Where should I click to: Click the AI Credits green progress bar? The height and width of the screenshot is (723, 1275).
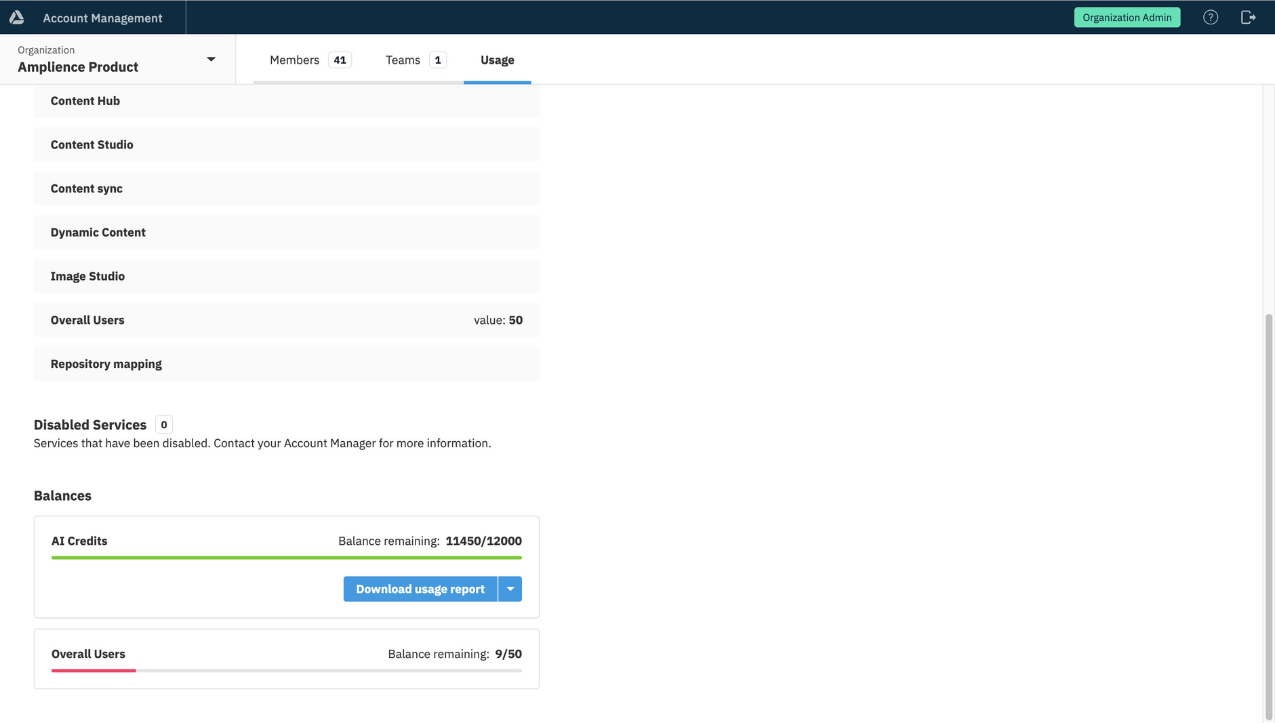coord(286,558)
